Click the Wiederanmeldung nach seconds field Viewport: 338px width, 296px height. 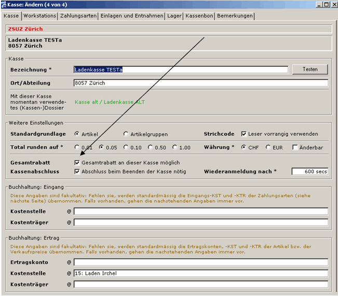pyautogui.click(x=309, y=172)
